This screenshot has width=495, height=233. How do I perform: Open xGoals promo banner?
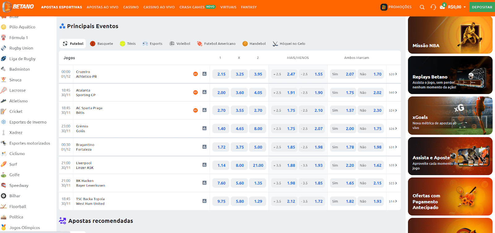tap(450, 116)
